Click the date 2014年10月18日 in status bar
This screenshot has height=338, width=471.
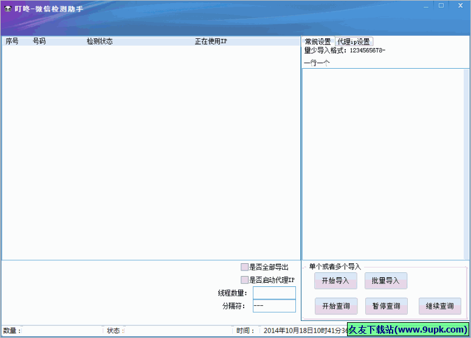288,331
